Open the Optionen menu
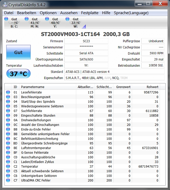 [48, 13]
